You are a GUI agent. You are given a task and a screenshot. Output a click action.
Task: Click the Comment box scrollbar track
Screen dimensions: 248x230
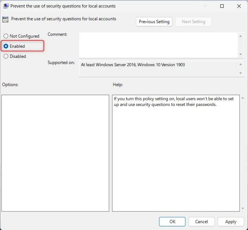241,45
